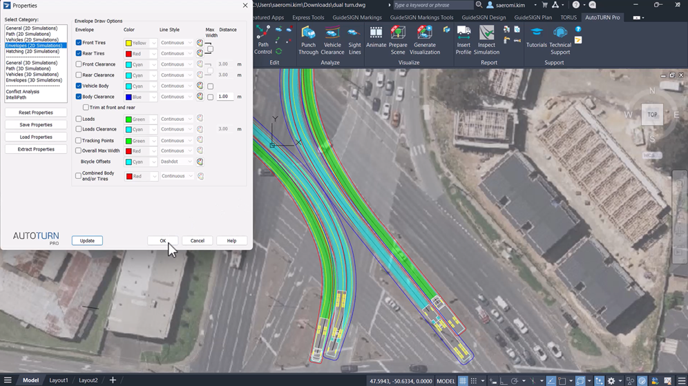688x386 pixels.
Task: Click the Body Clearance distance field
Action: [x=225, y=97]
